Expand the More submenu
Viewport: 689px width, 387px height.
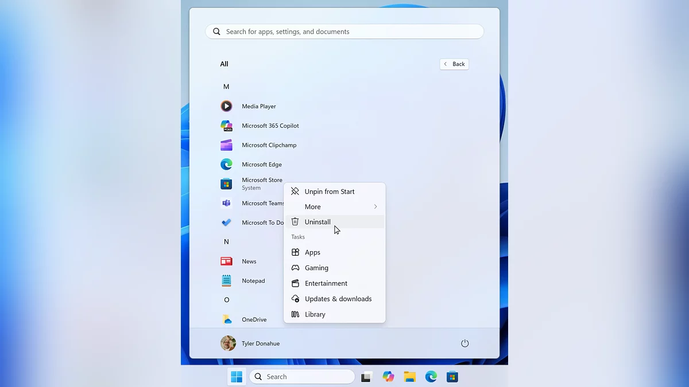click(x=335, y=206)
